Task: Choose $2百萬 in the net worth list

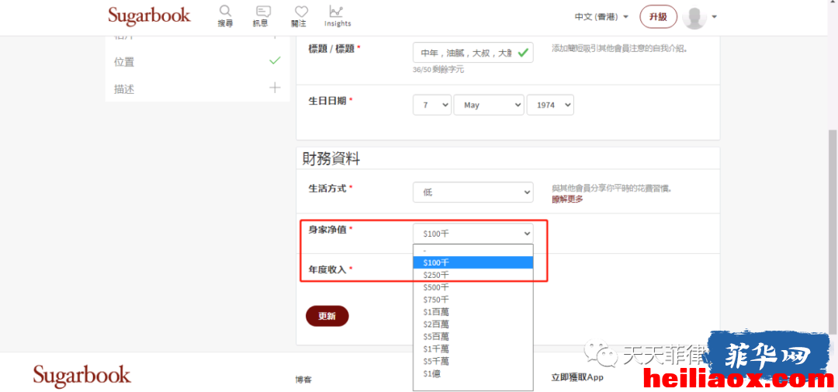Action: [x=473, y=324]
